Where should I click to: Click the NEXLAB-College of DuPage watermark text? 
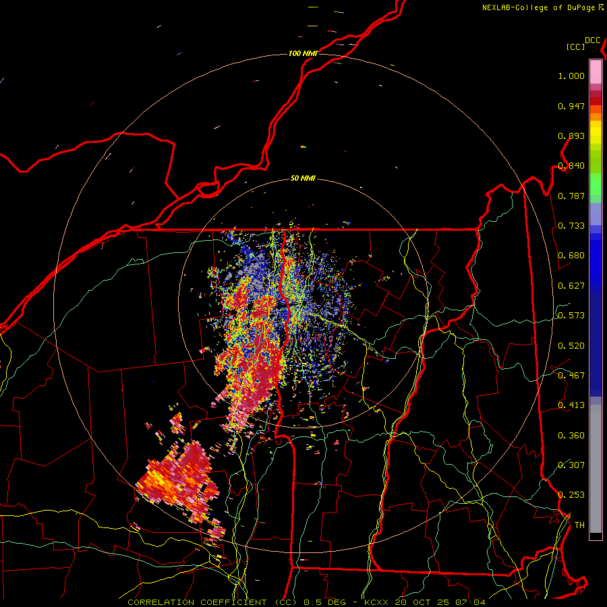(538, 7)
